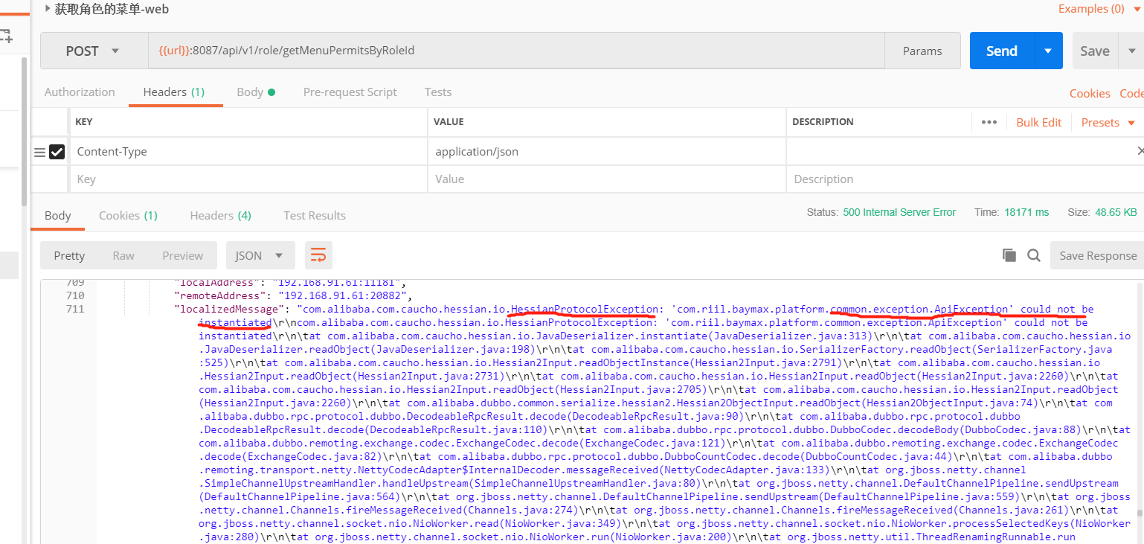Remove the Content-Type header row with X
This screenshot has height=544, width=1144.
1140,151
